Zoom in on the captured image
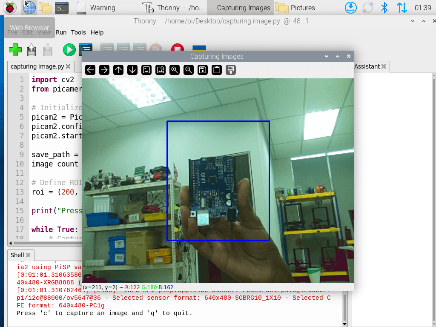 [175, 70]
